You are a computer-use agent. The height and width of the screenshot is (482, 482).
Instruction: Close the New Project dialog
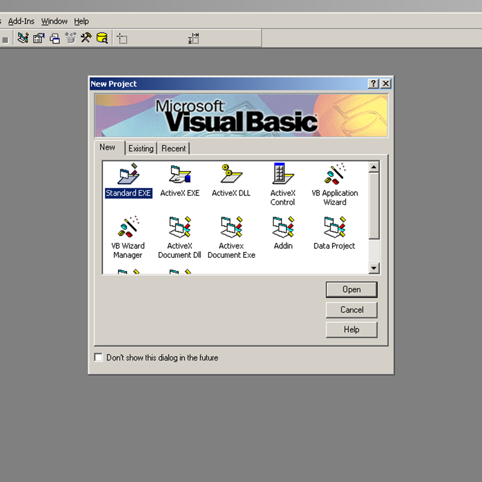point(386,84)
